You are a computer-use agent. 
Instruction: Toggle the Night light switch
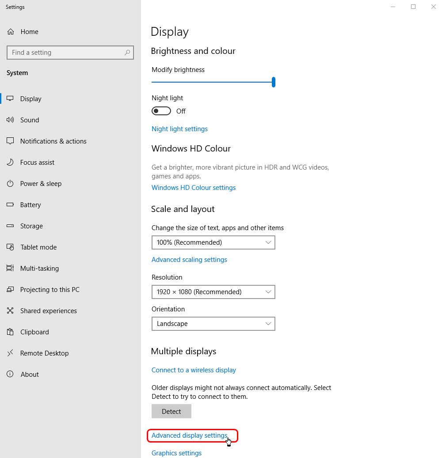(161, 110)
